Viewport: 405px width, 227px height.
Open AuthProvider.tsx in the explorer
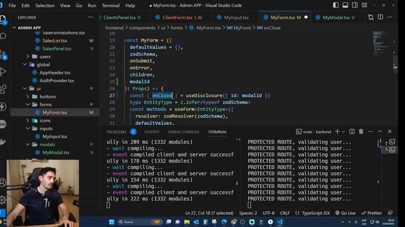click(x=56, y=80)
